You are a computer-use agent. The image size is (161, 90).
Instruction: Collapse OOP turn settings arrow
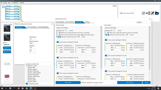tap(78, 58)
